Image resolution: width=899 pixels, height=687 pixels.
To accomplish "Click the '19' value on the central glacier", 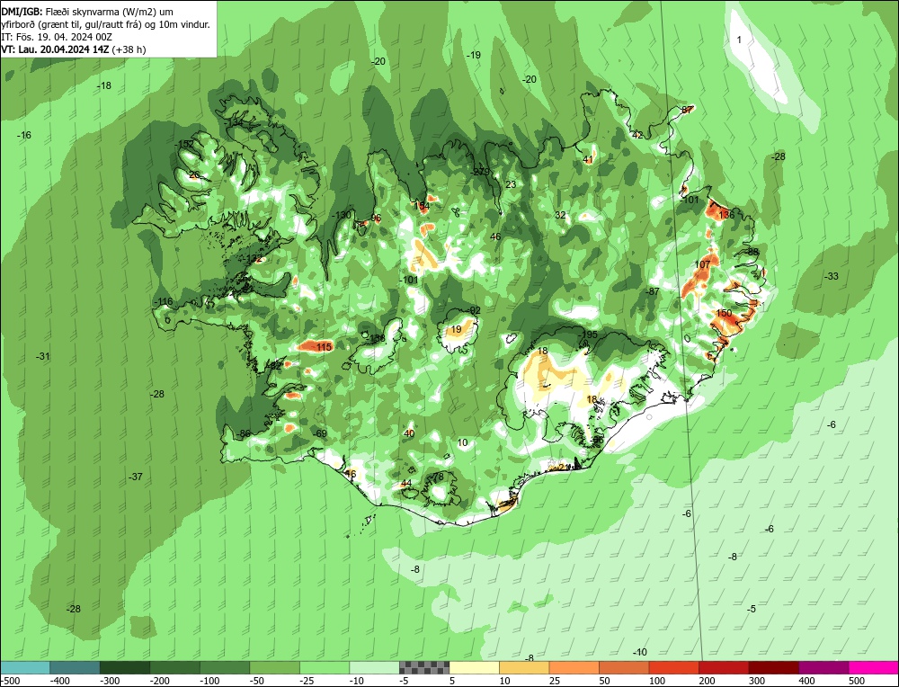I will [x=456, y=329].
